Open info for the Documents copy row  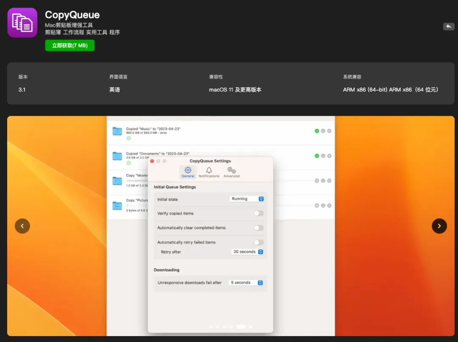click(323, 156)
